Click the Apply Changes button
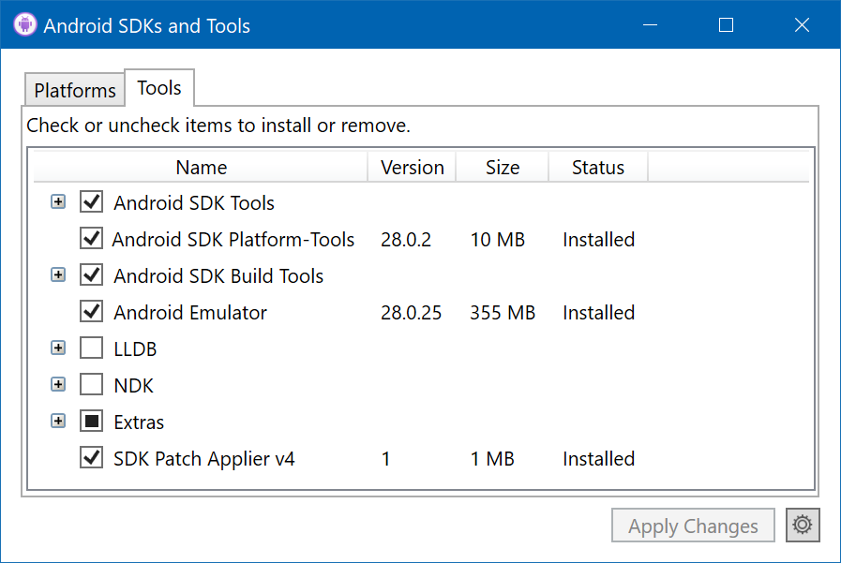This screenshot has height=563, width=841. [693, 526]
